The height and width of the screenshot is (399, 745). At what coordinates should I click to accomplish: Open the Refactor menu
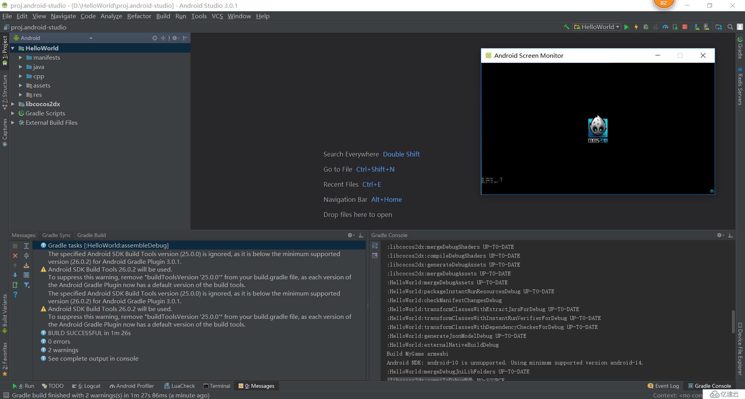click(x=139, y=16)
